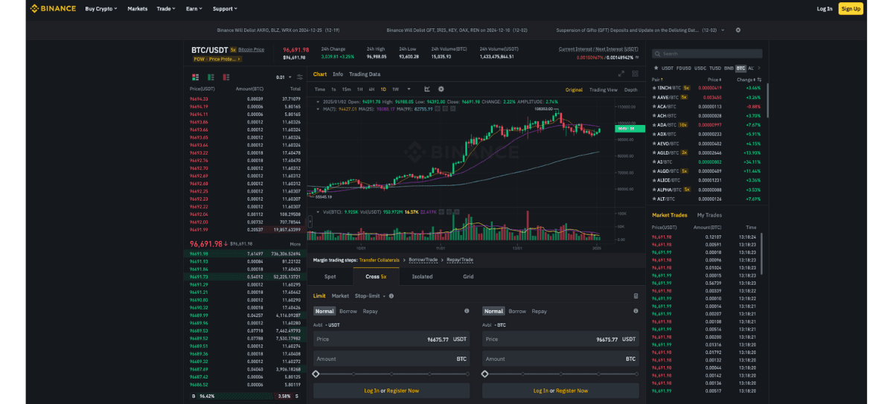The height and width of the screenshot is (404, 893).
Task: Click Log In in header
Action: pos(825,9)
